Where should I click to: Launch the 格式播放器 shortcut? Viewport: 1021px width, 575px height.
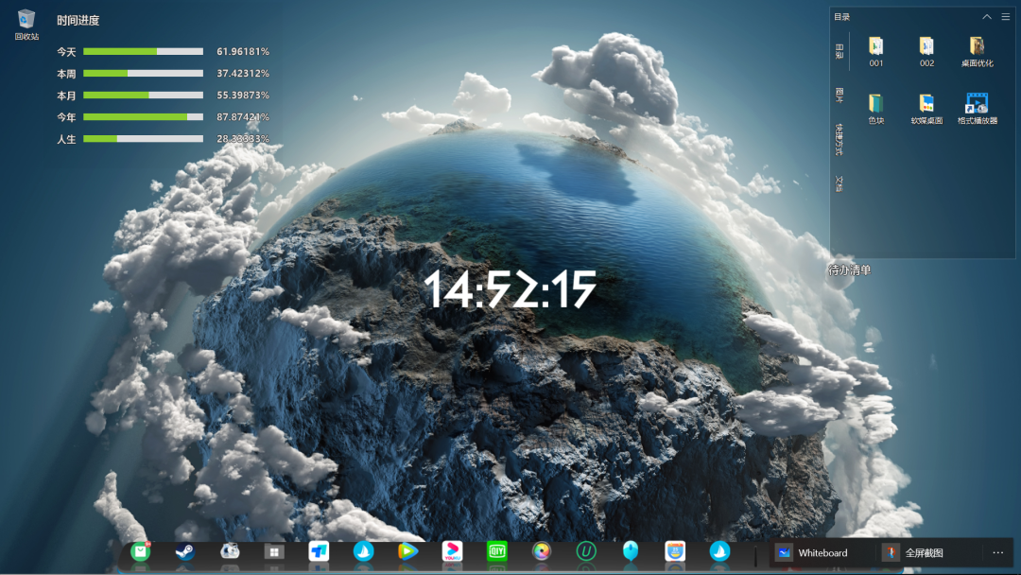[x=977, y=109]
